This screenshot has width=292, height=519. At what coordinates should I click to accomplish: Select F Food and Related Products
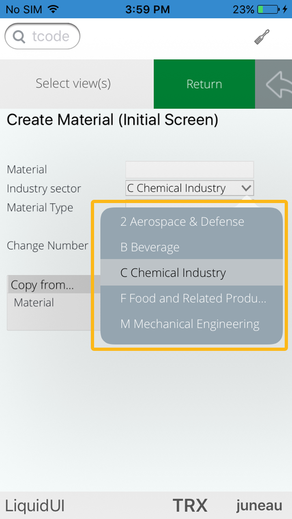coord(193,298)
